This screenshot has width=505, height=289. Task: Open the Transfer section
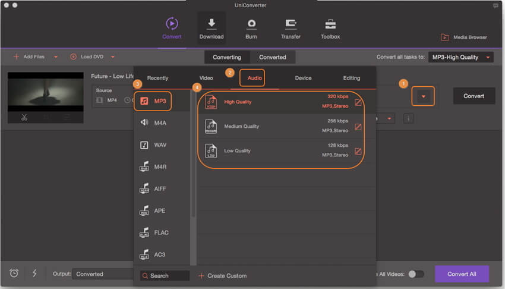tap(291, 29)
